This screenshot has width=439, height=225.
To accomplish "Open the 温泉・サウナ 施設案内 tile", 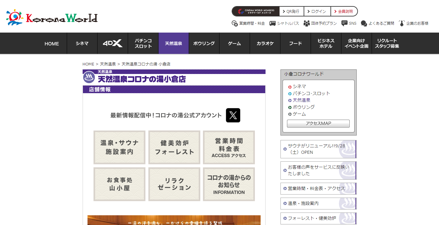I will click(x=120, y=147).
